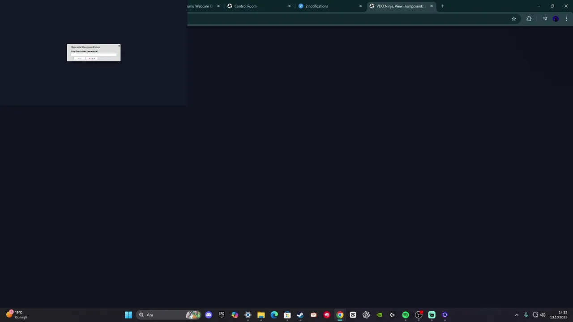The width and height of the screenshot is (573, 322).
Task: Open Microsoft Store from the taskbar
Action: click(x=287, y=315)
